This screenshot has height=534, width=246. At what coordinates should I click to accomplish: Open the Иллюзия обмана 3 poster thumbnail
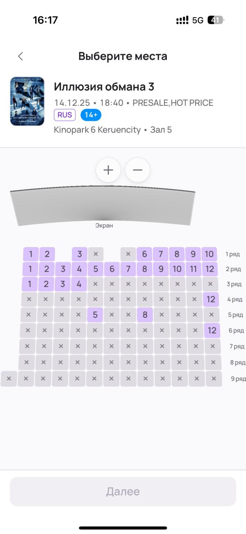pyautogui.click(x=27, y=101)
